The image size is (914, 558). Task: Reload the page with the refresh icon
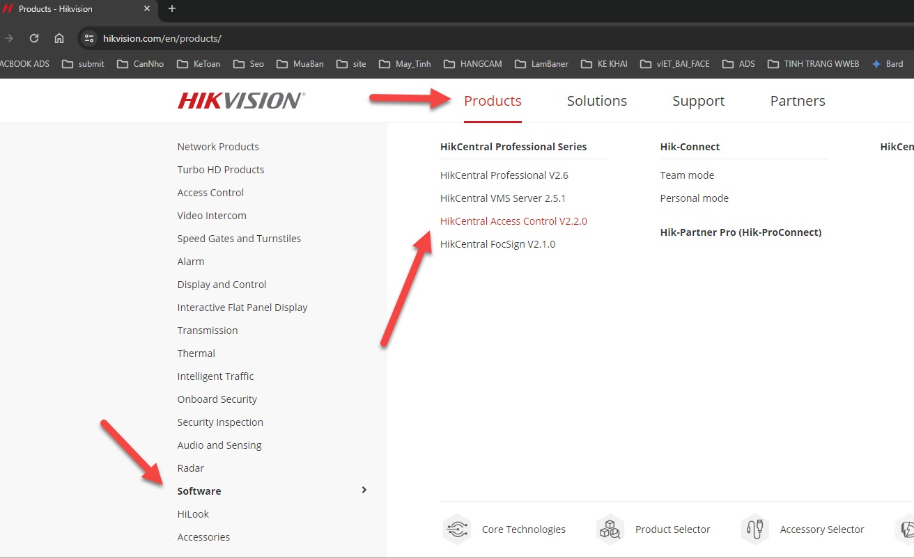coord(34,38)
